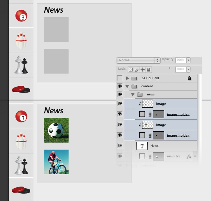
Task: Click the news bg layer color swatch
Action: point(142,156)
